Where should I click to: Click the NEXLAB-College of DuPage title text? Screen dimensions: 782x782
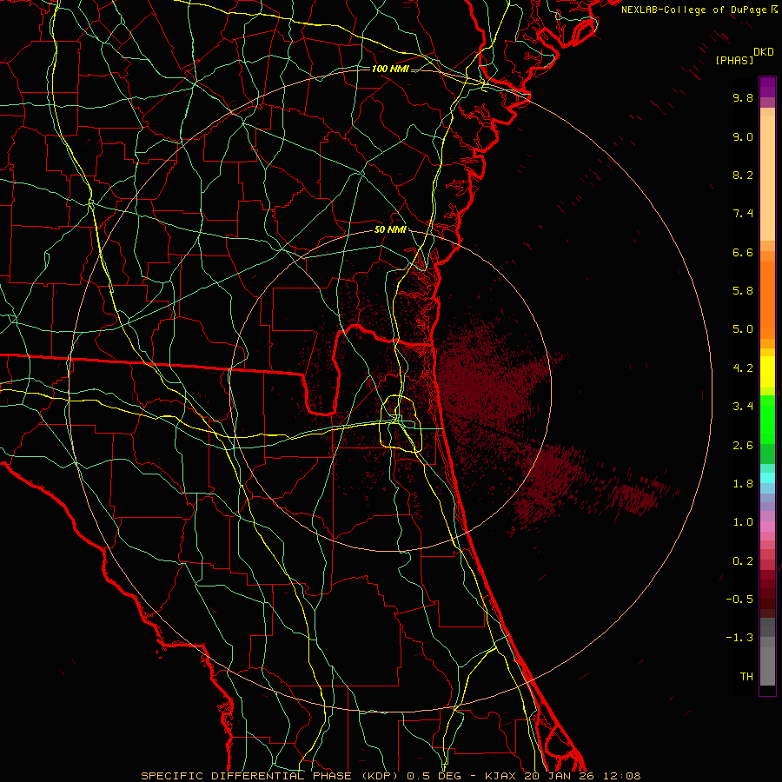point(693,10)
